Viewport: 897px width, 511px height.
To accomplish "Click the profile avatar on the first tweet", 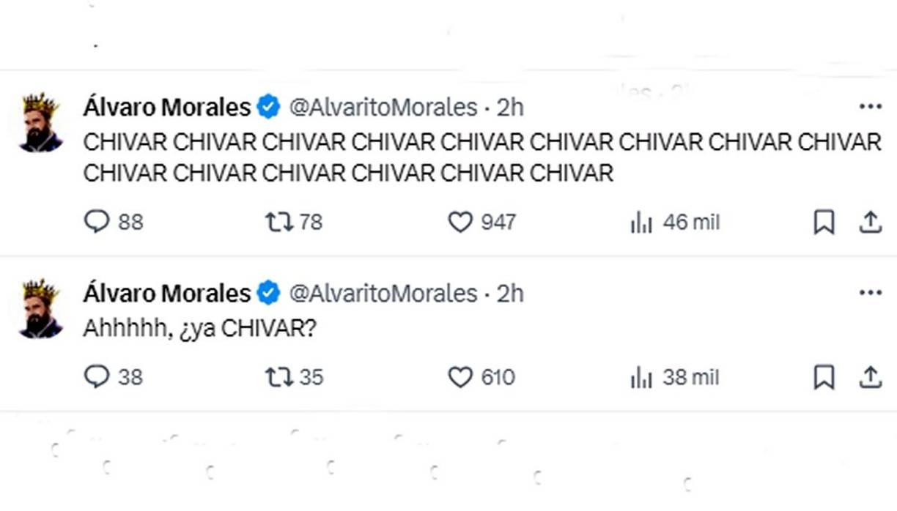I will [x=40, y=117].
